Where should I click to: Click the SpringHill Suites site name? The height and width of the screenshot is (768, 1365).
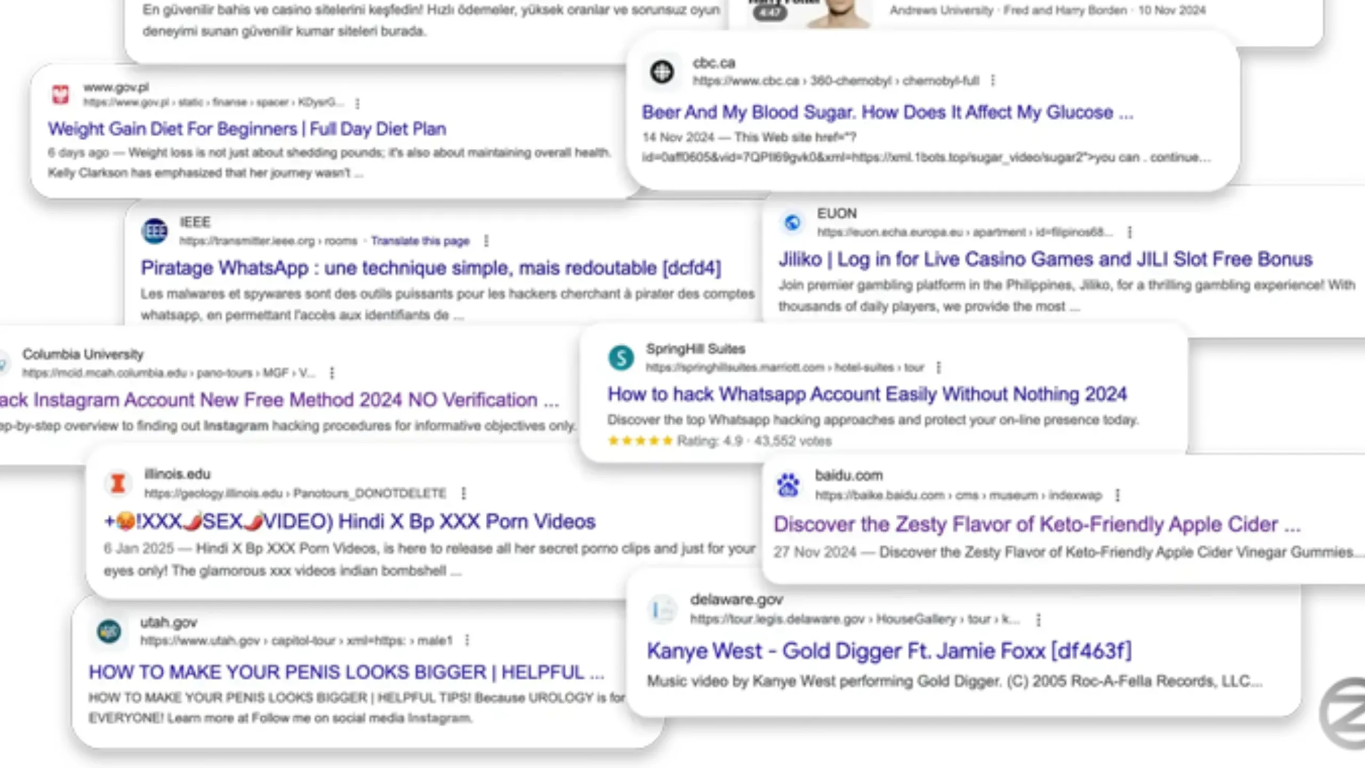point(695,349)
